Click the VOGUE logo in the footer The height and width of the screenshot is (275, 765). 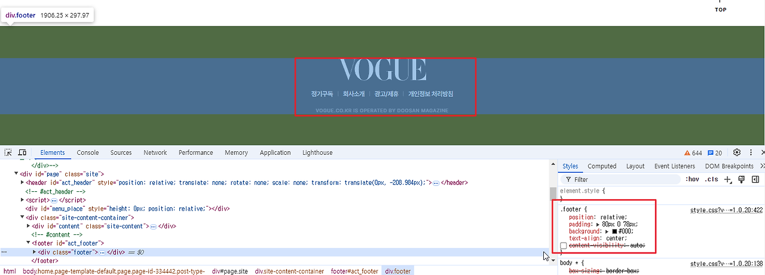tap(383, 70)
